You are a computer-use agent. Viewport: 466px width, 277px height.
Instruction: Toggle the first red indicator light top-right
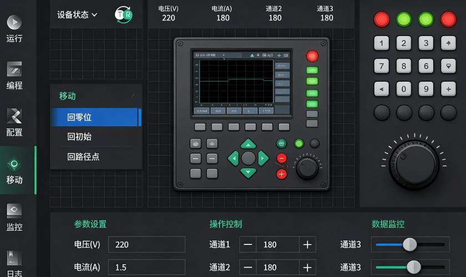(381, 19)
